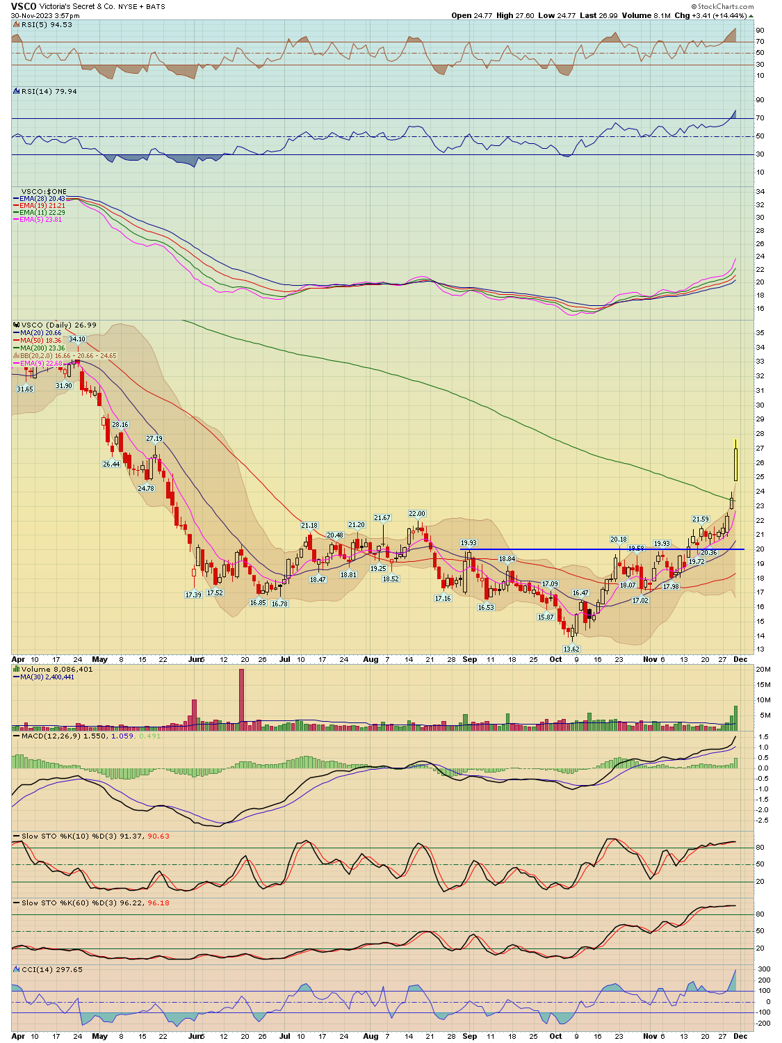782x1043 pixels.
Task: Click the RSI(14) blue legend icon
Action: tap(17, 91)
